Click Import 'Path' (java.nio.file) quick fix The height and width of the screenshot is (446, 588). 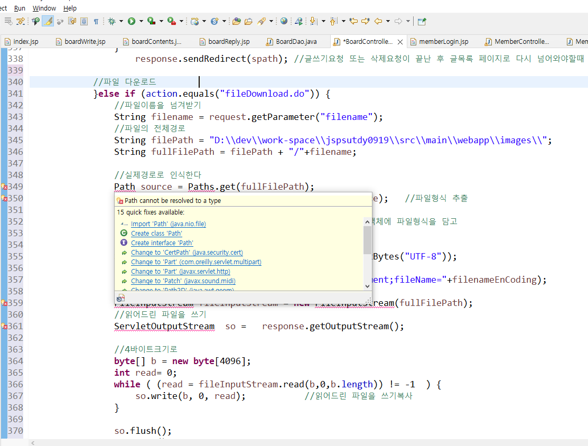coord(169,224)
